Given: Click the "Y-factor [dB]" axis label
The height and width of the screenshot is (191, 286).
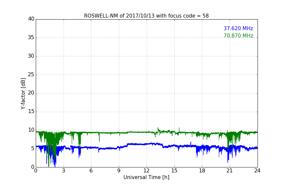Looking at the screenshot, I should [x=23, y=94].
